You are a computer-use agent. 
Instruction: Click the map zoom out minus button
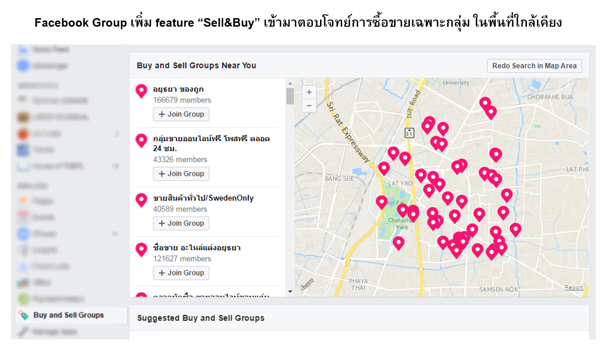pyautogui.click(x=309, y=105)
